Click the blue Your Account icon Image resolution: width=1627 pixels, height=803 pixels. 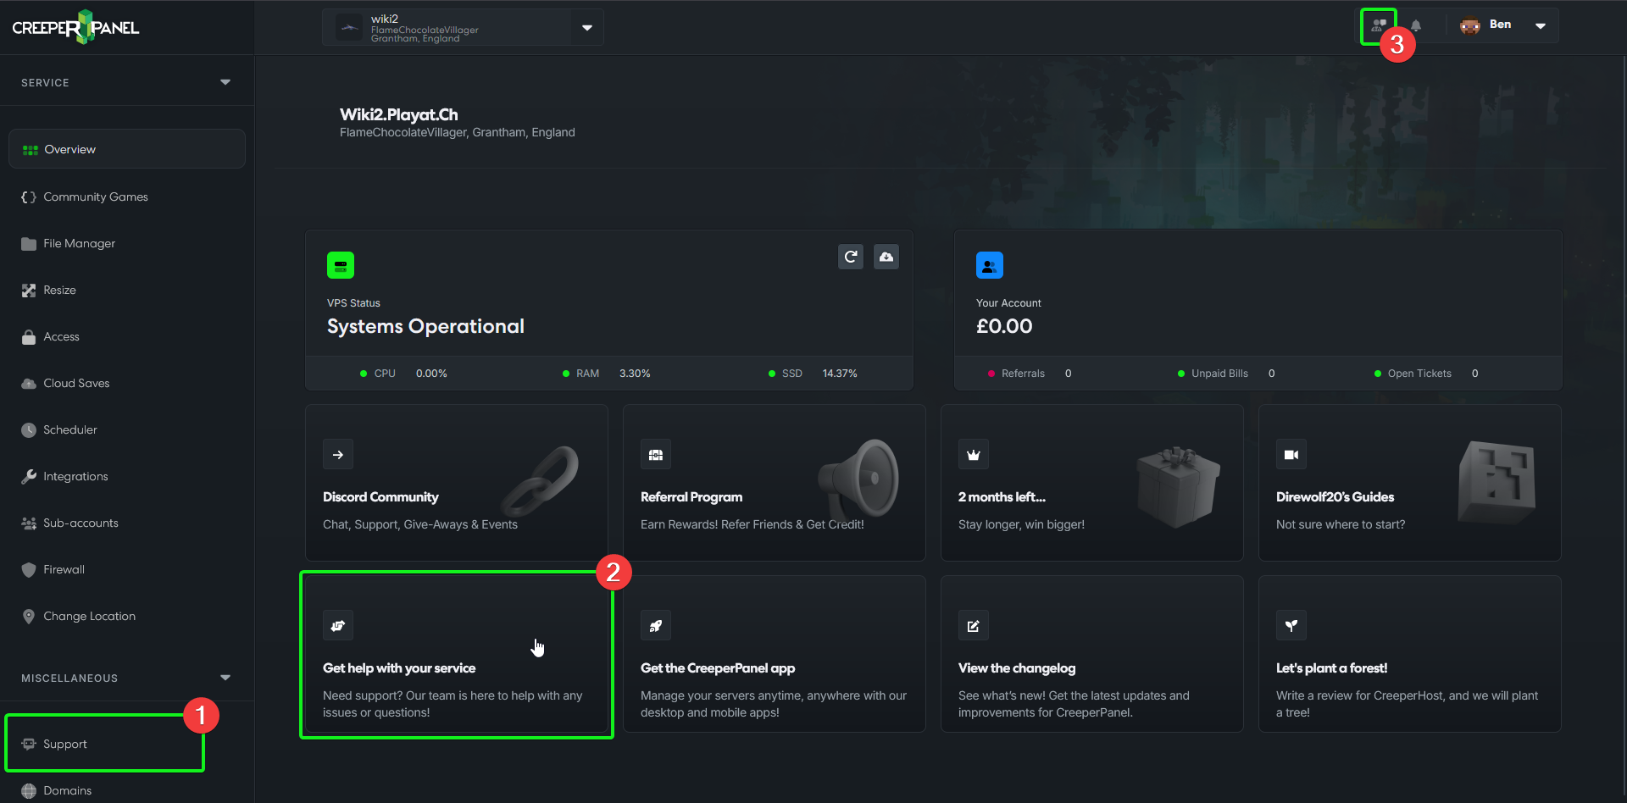pos(989,265)
